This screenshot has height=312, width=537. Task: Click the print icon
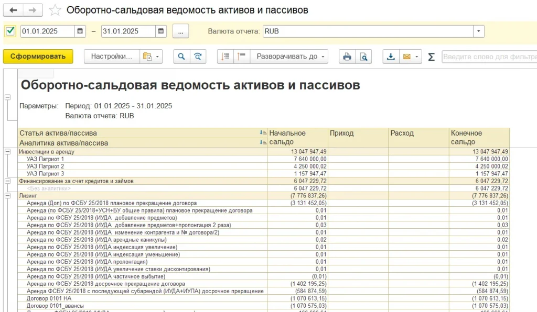click(347, 57)
